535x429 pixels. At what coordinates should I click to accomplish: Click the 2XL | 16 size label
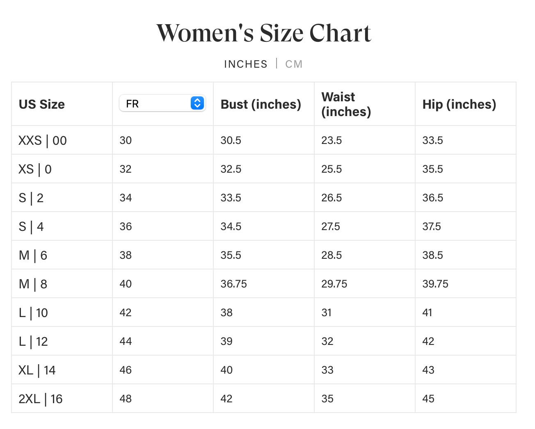coord(41,399)
